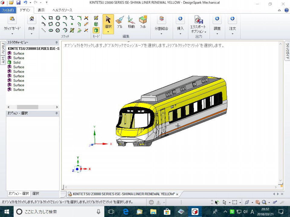The width and height of the screenshot is (290, 217).
Task: Open the Windows Action Center notifications
Action: click(x=281, y=212)
